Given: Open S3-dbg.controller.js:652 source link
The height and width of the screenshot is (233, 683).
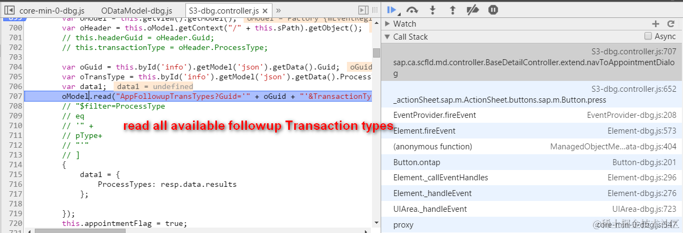Looking at the screenshot, I should [634, 89].
